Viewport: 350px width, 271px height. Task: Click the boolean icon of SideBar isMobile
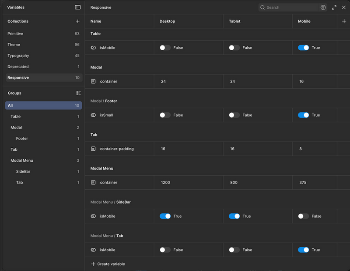pos(93,216)
